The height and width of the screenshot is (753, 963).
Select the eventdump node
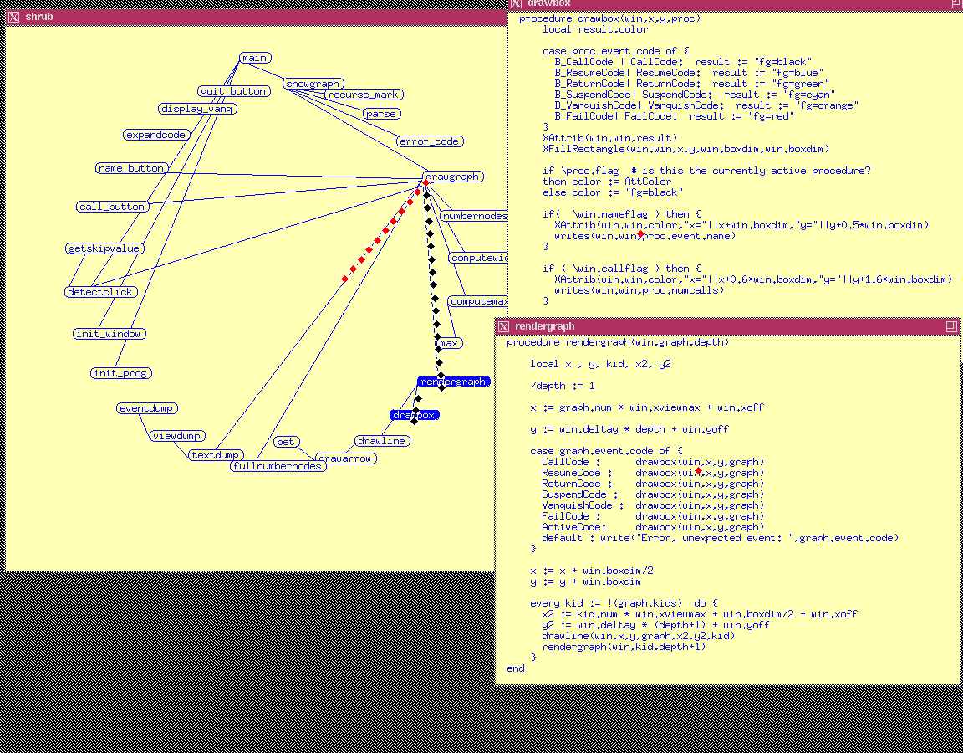(x=145, y=408)
